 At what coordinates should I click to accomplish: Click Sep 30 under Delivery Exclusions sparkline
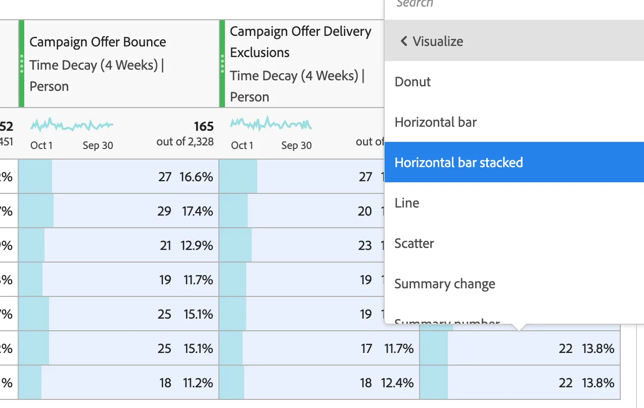[x=297, y=145]
